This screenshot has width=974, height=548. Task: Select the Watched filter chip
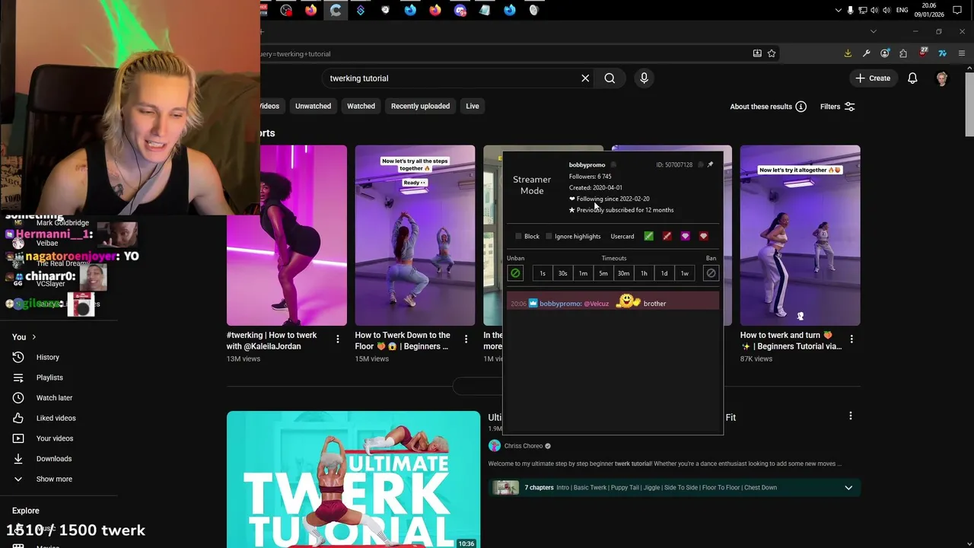pyautogui.click(x=361, y=106)
